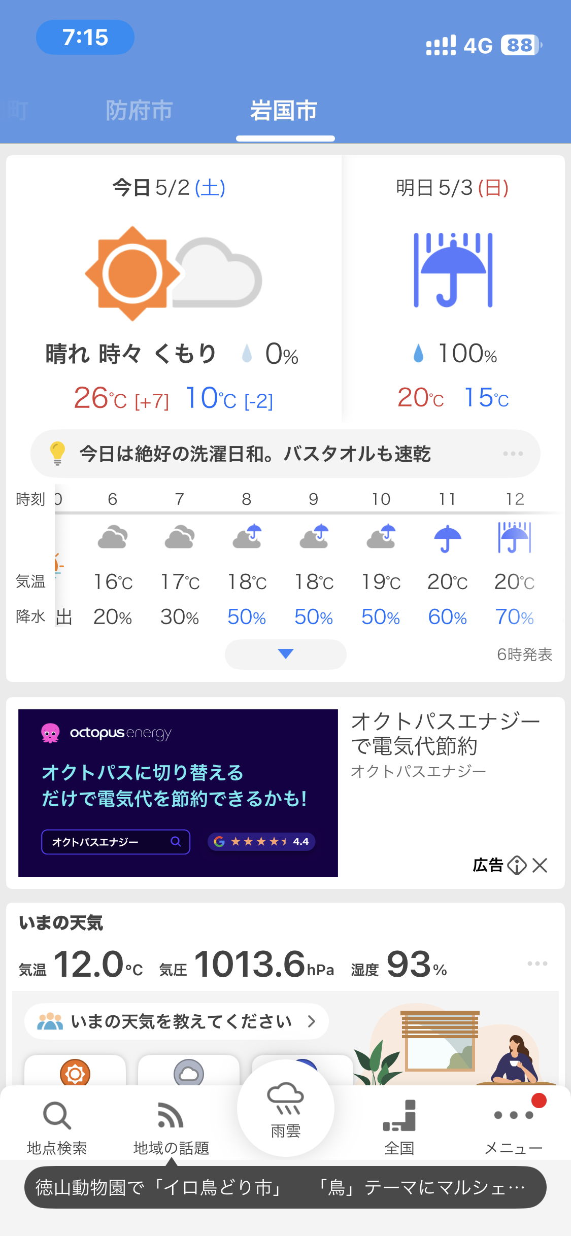Open options dots on the laundry tip banner
The width and height of the screenshot is (571, 1236).
point(513,454)
